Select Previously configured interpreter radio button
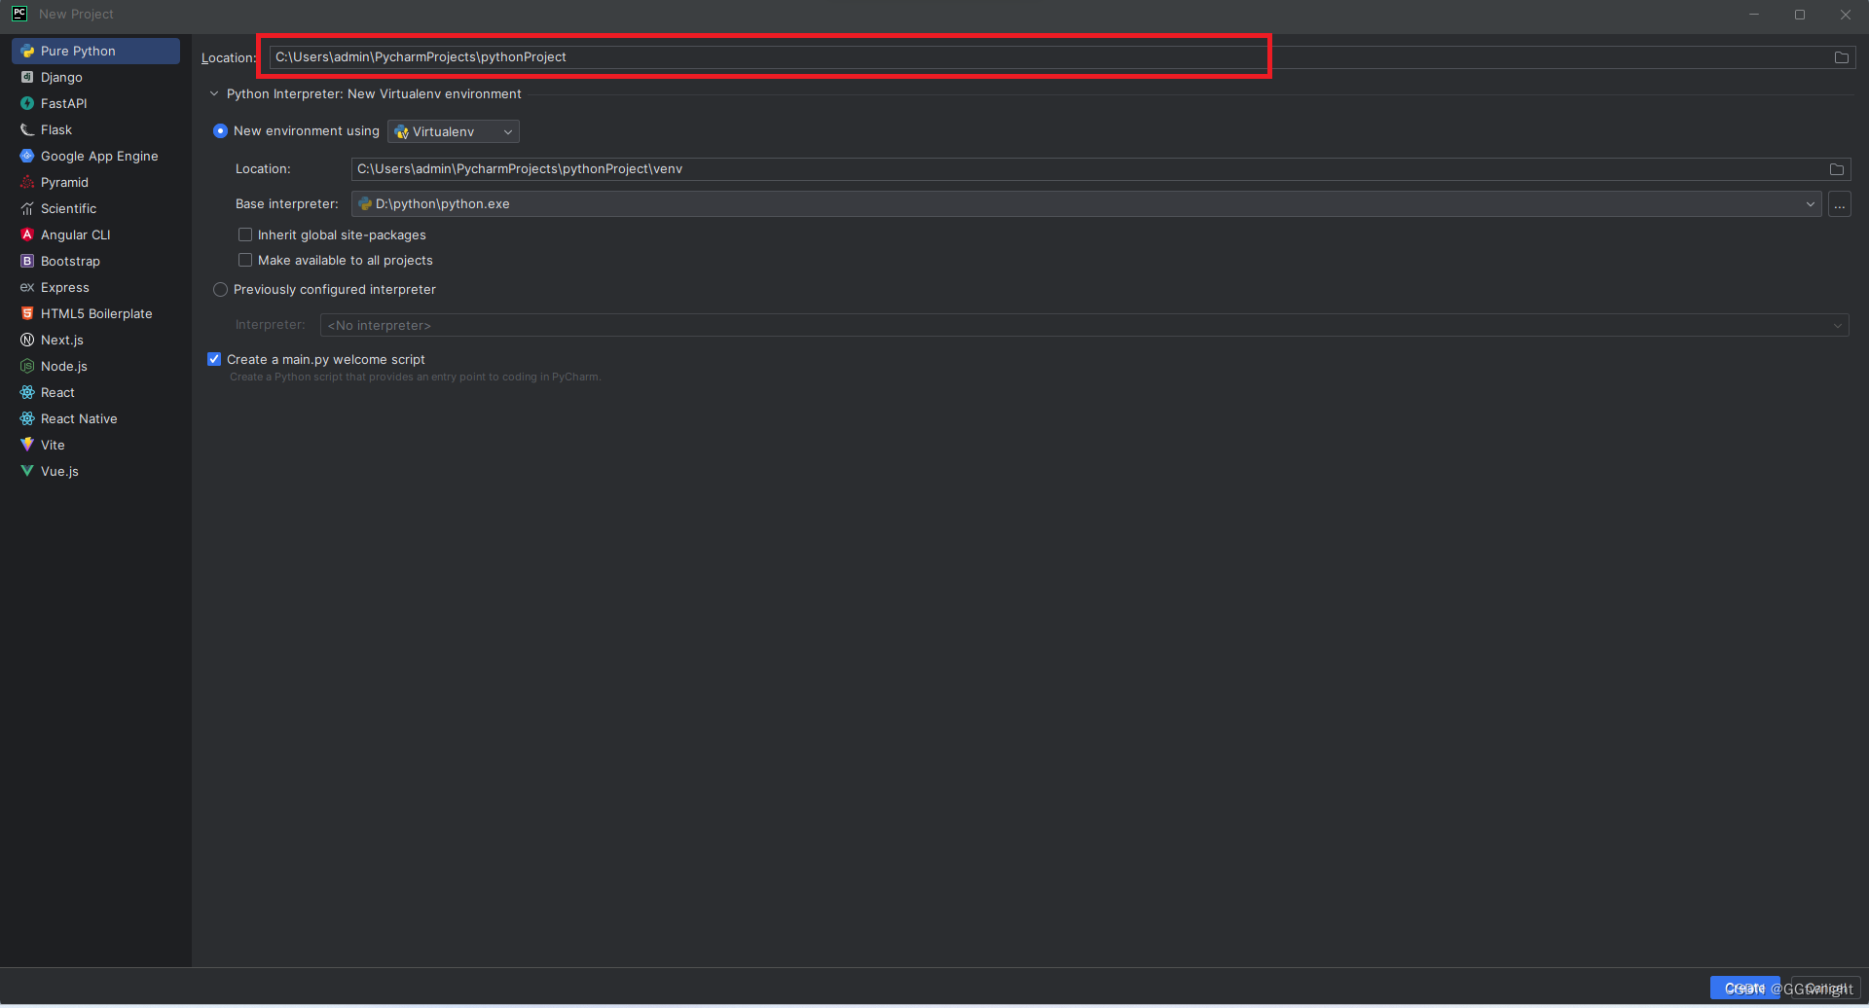Screen dimensions: 1869x1008 pos(221,290)
